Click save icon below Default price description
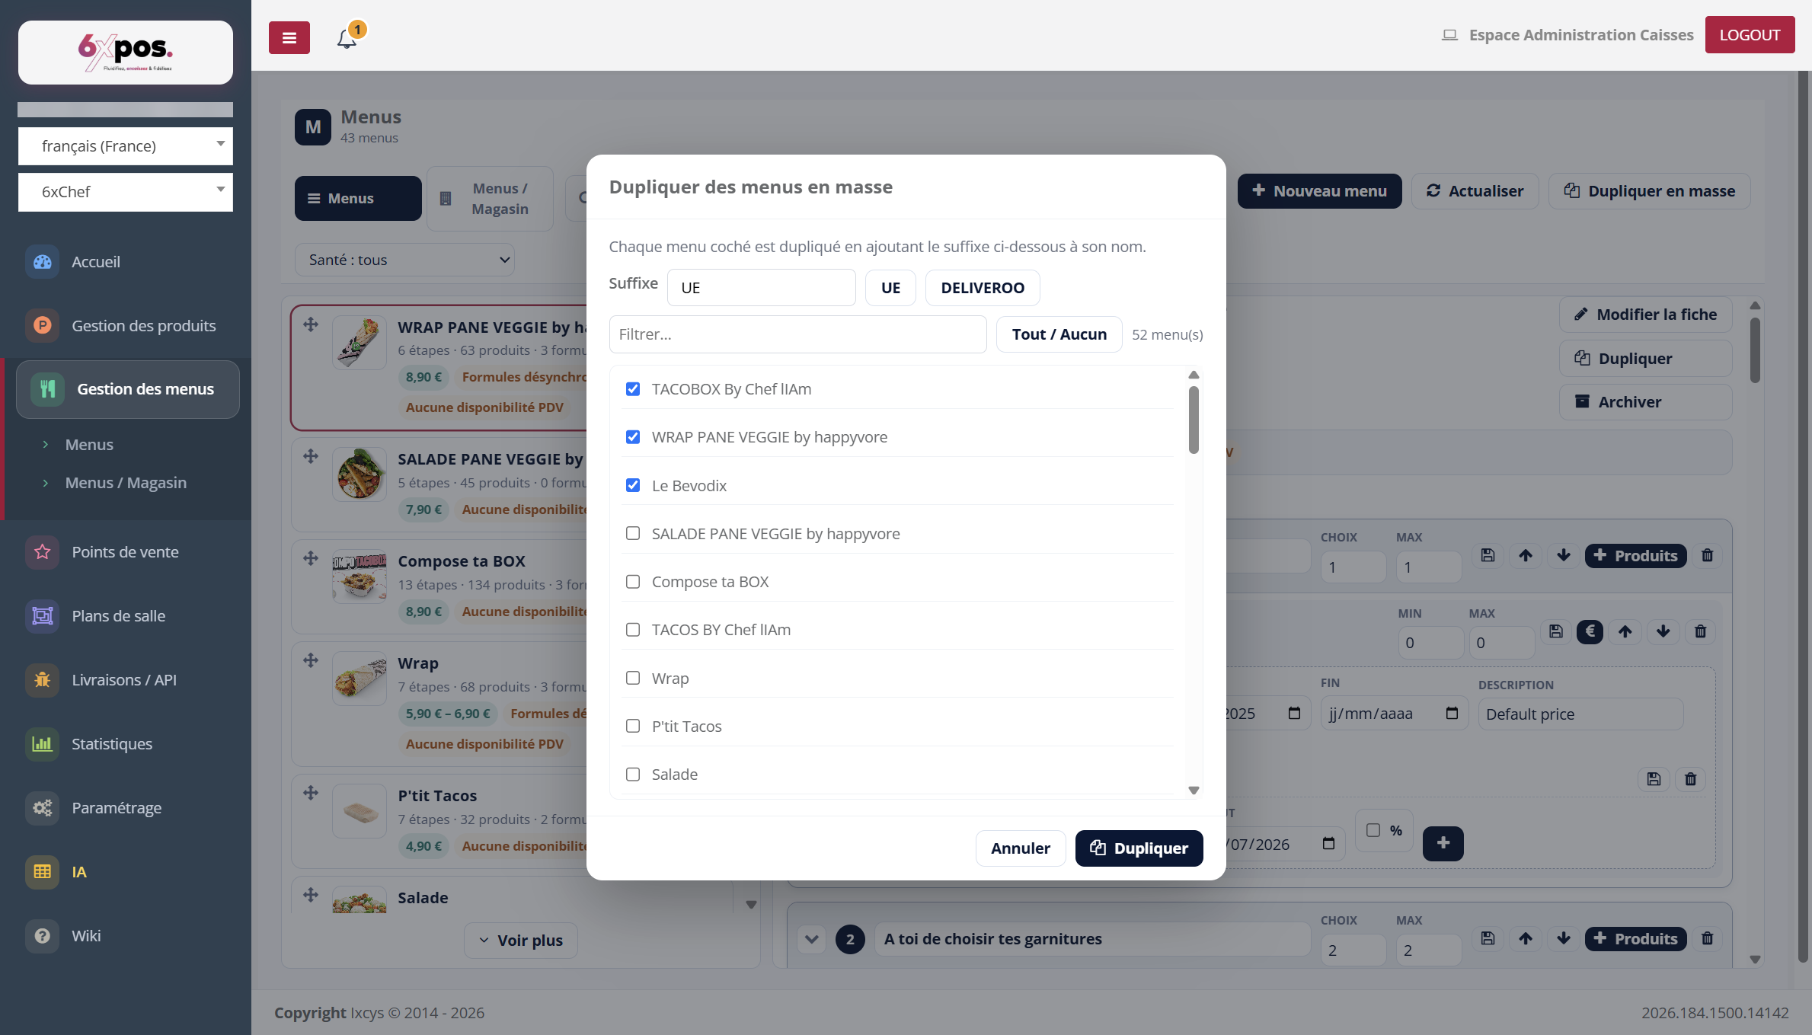The image size is (1812, 1035). (1654, 779)
